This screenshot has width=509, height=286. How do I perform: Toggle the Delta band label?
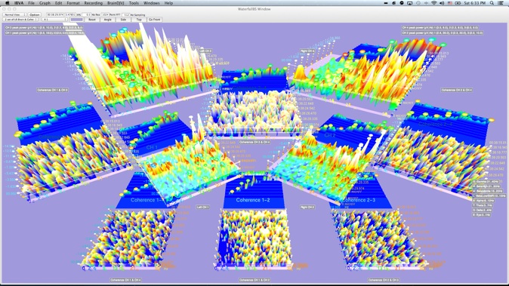482,210
